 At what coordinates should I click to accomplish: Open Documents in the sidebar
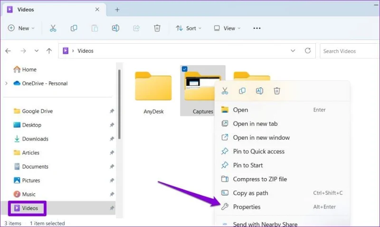click(x=31, y=166)
